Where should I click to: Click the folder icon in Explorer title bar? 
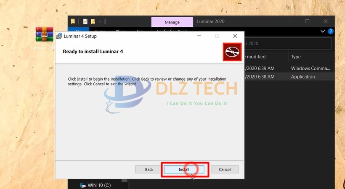coord(73,21)
